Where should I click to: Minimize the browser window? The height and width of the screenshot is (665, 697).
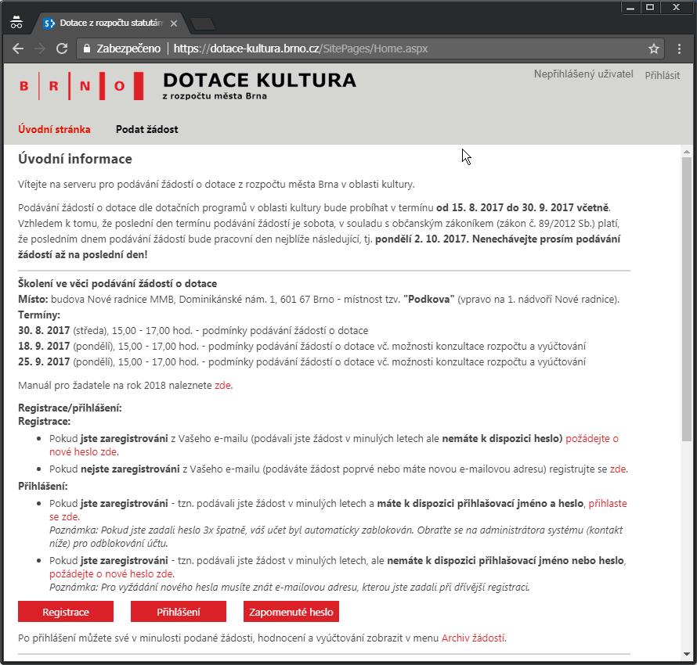point(630,8)
